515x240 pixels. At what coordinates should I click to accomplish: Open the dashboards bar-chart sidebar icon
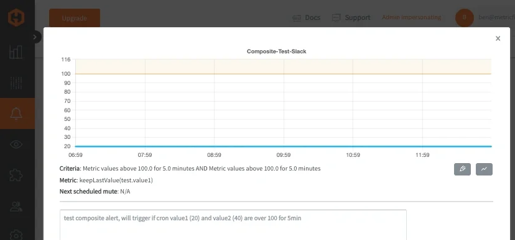click(x=16, y=51)
